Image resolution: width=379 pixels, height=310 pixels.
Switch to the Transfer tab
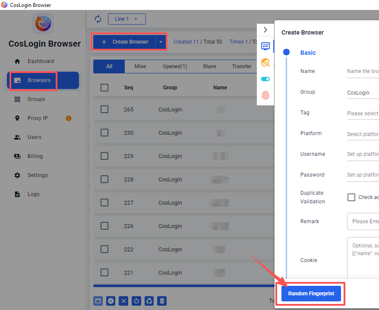click(242, 66)
